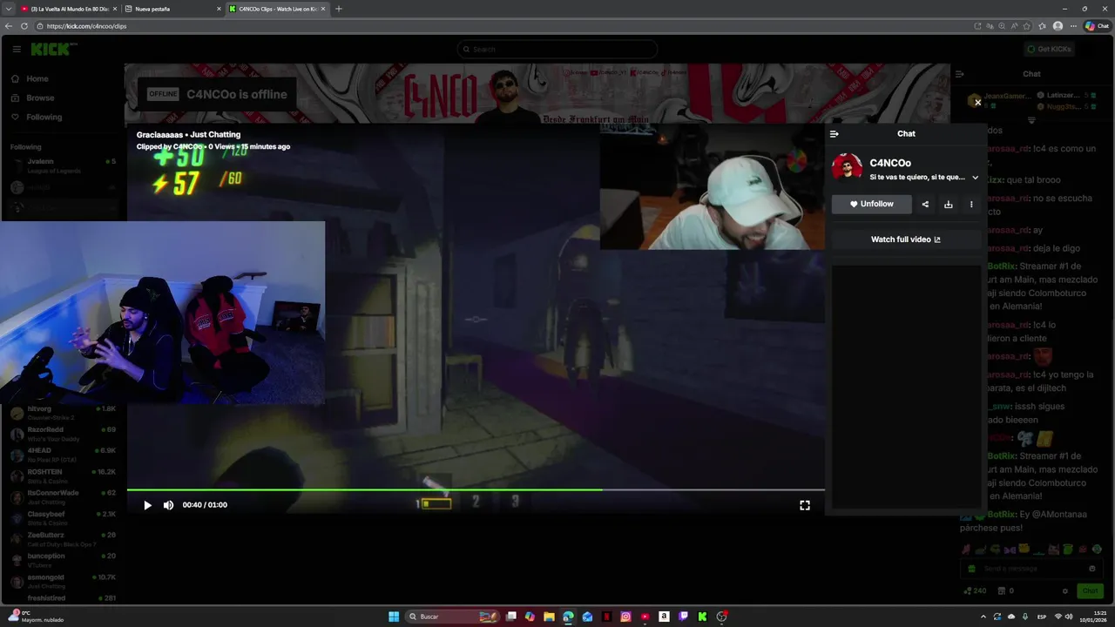Close the clip overlay

tap(977, 103)
